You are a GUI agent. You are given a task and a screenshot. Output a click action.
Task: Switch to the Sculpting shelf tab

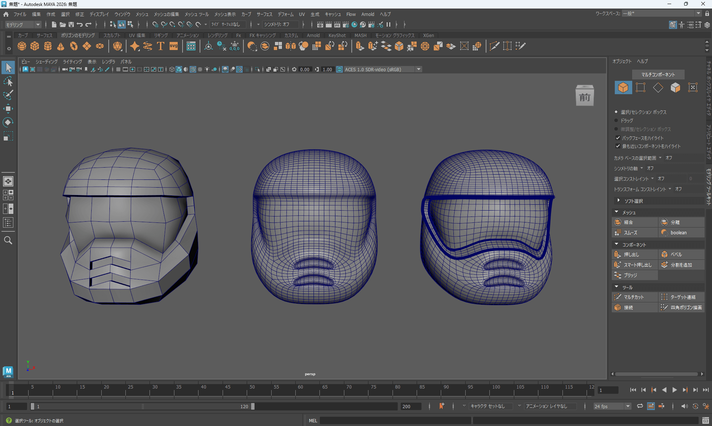pos(112,35)
